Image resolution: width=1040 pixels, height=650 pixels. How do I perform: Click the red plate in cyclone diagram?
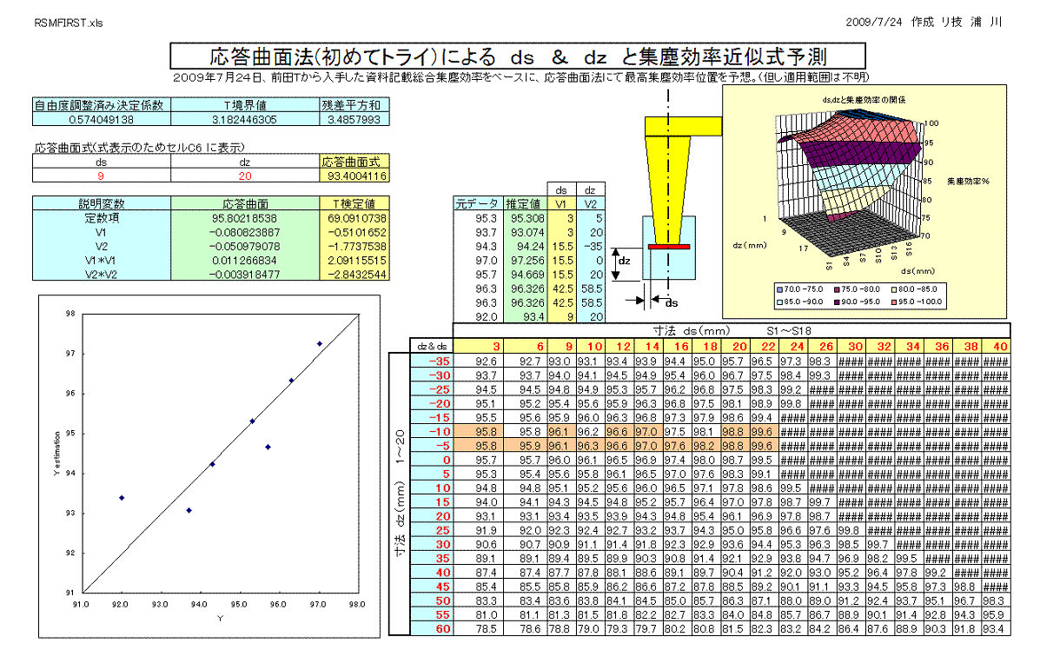[667, 247]
